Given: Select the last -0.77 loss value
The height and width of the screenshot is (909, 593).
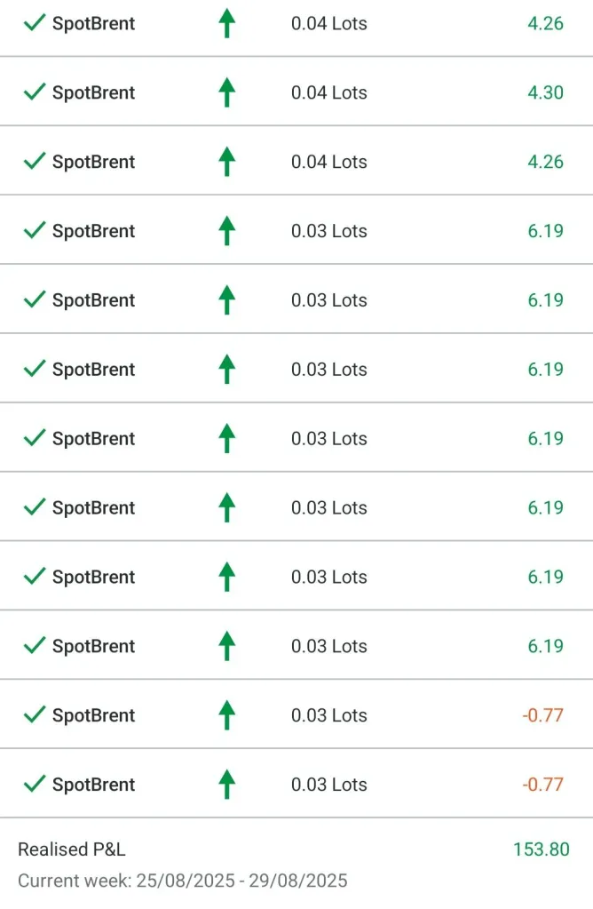Looking at the screenshot, I should click(542, 785).
